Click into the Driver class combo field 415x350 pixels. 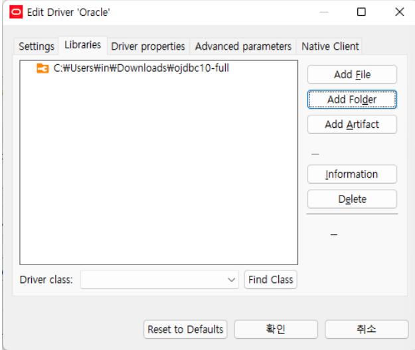coord(159,280)
